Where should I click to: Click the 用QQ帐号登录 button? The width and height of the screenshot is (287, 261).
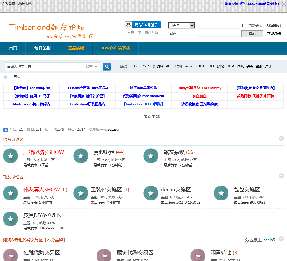pos(143,25)
